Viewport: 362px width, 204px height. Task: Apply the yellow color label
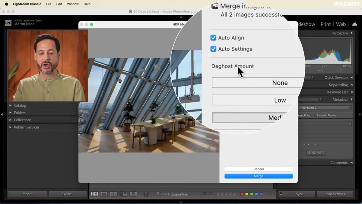click(247, 194)
